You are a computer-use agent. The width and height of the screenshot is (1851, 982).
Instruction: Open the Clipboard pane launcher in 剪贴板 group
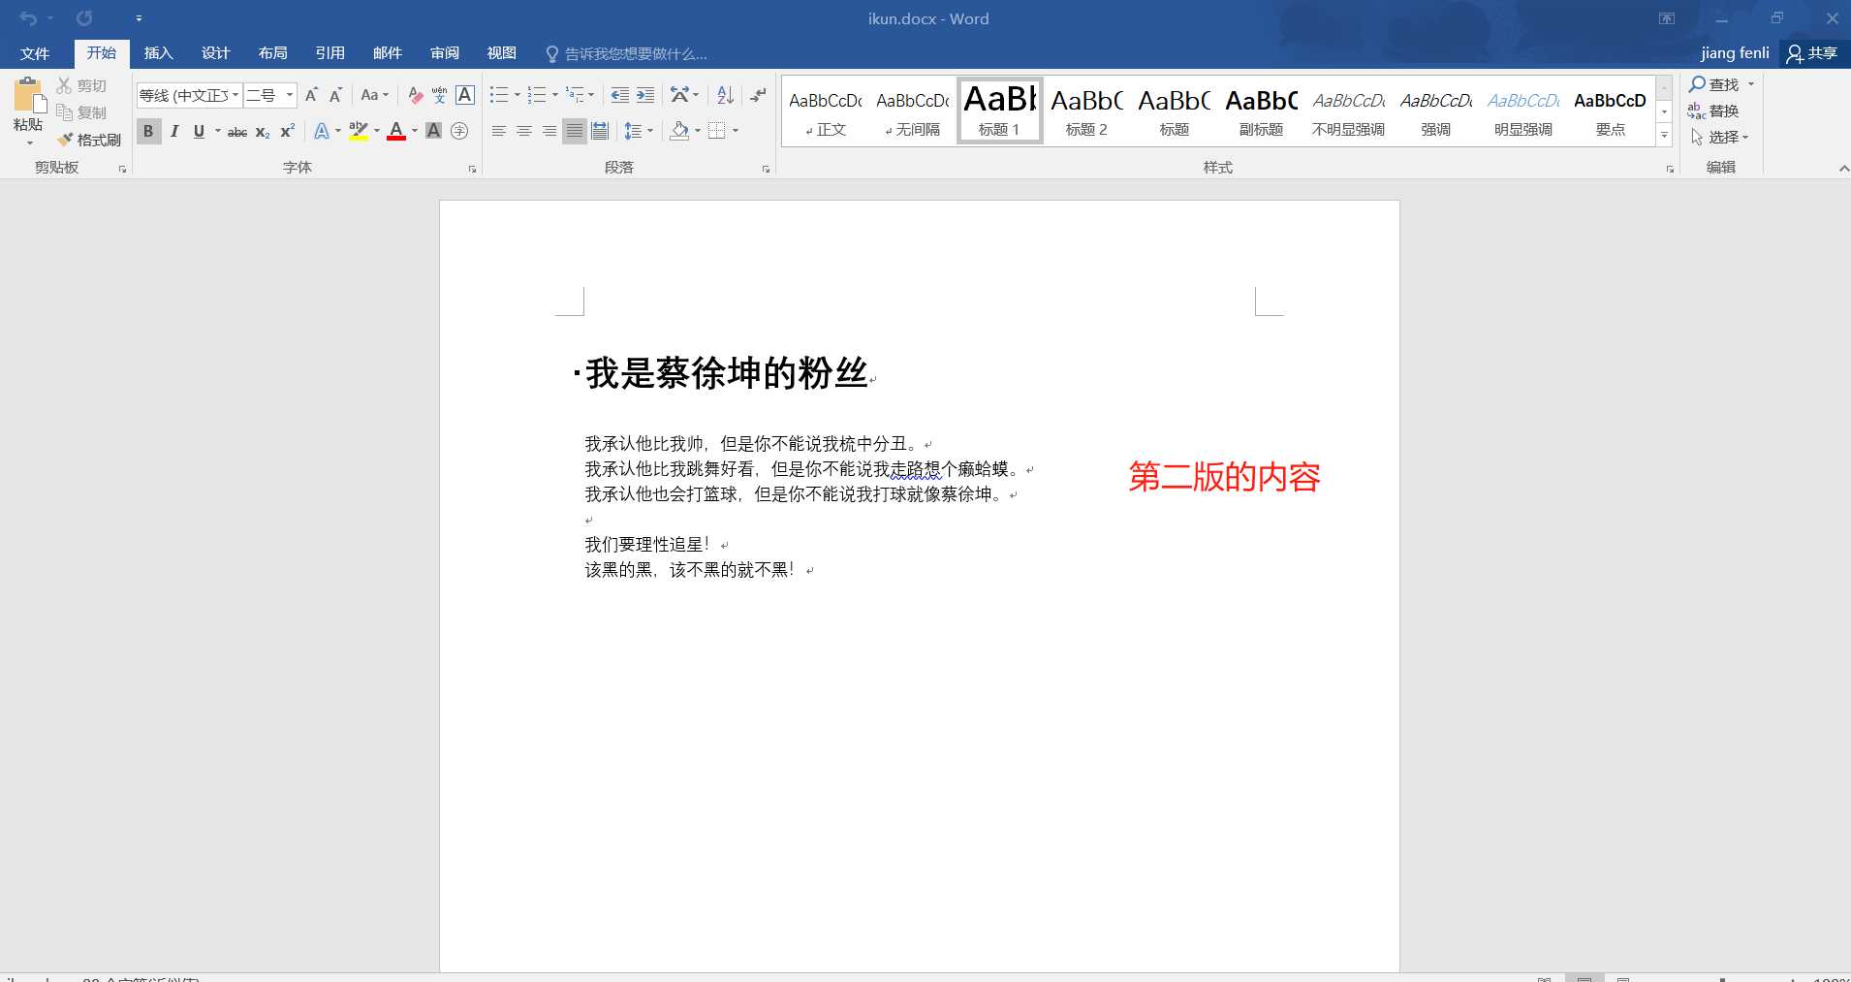(x=122, y=169)
